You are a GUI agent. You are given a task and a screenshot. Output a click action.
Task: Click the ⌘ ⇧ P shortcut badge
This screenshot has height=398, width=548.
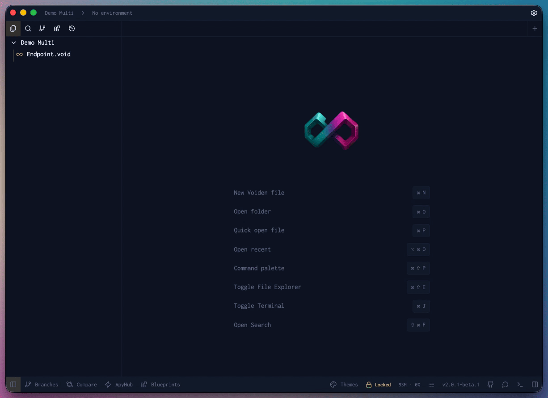coord(418,268)
